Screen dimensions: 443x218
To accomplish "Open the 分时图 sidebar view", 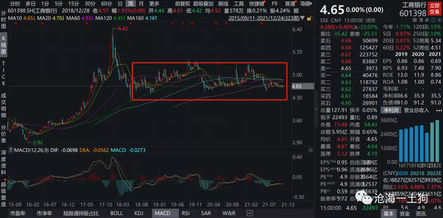I will coord(4,20).
